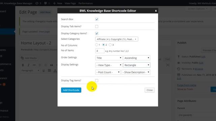Screen dimensions: 216x121
Task: Open the Screen Options tab
Action: [x=197, y=9]
